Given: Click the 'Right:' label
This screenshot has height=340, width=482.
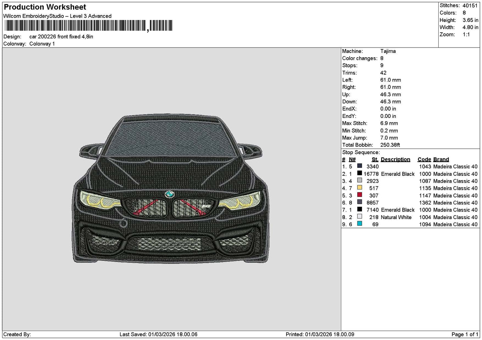Looking at the screenshot, I should point(349,87).
